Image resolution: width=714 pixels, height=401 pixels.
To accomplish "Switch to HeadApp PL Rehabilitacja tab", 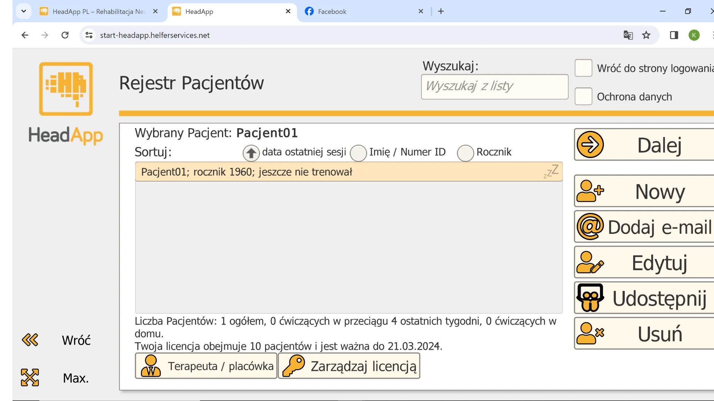I will pos(99,11).
